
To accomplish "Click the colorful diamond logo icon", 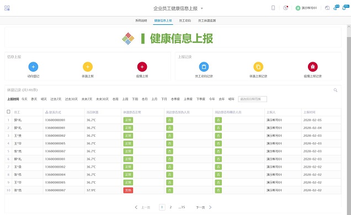I will pos(128,39).
